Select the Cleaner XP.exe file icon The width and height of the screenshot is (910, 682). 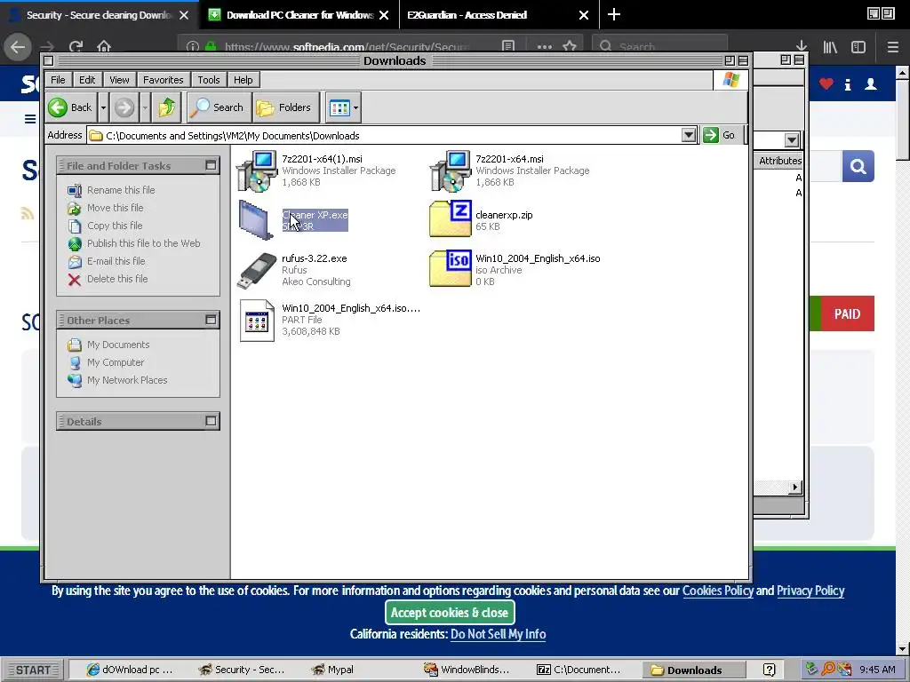coord(255,220)
